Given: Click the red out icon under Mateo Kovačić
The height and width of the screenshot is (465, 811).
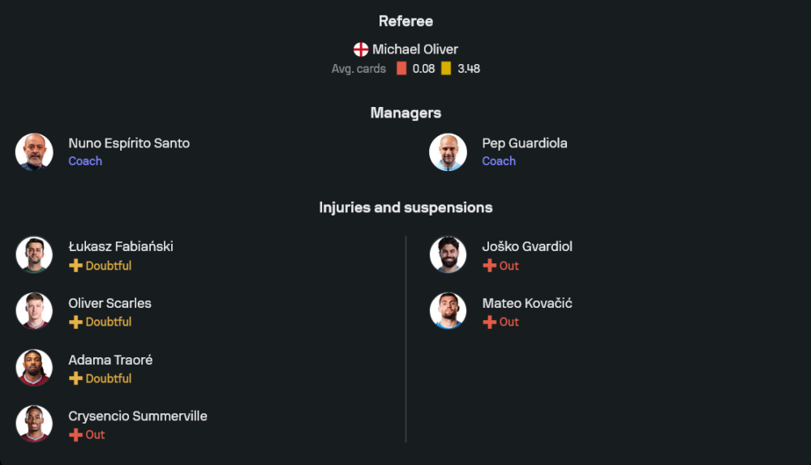Looking at the screenshot, I should [x=489, y=322].
